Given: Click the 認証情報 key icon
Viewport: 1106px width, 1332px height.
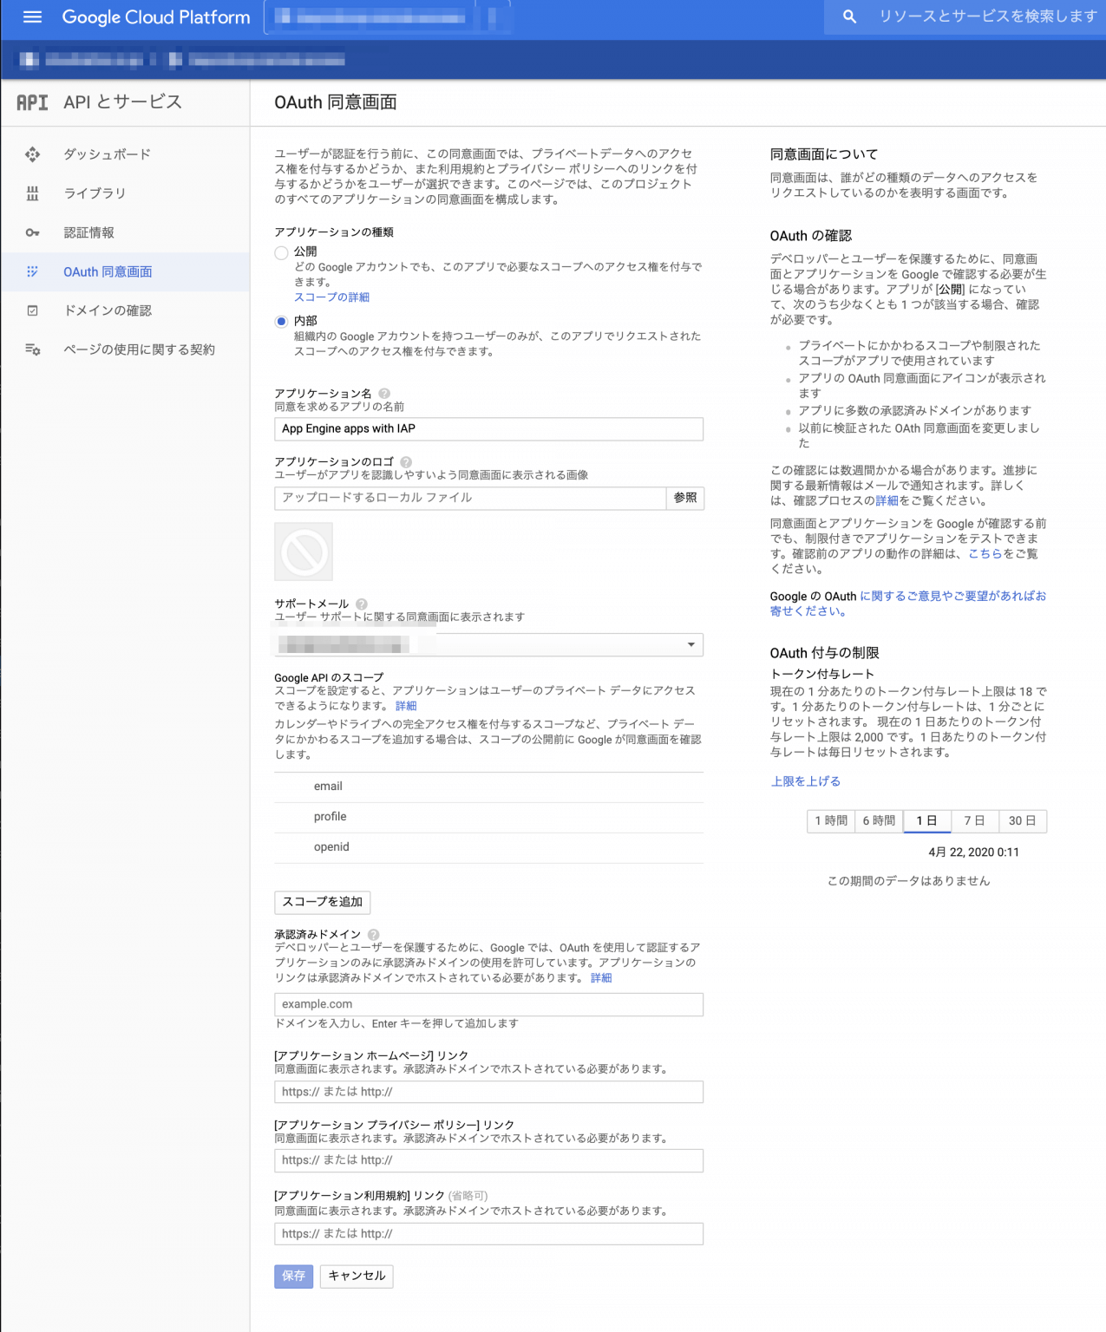Looking at the screenshot, I should click(x=32, y=232).
